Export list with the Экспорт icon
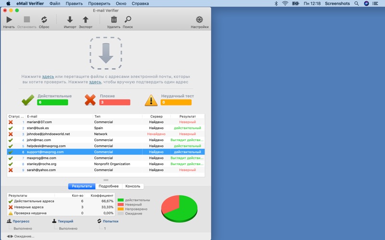The image size is (385, 240). [x=86, y=20]
